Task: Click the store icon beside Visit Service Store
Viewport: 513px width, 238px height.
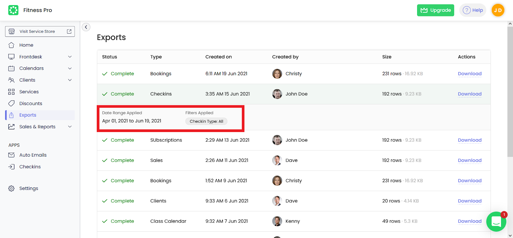Action: click(12, 31)
